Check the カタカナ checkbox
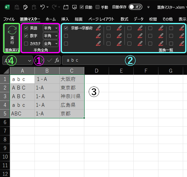The height and width of the screenshot is (177, 187). (x=26, y=44)
